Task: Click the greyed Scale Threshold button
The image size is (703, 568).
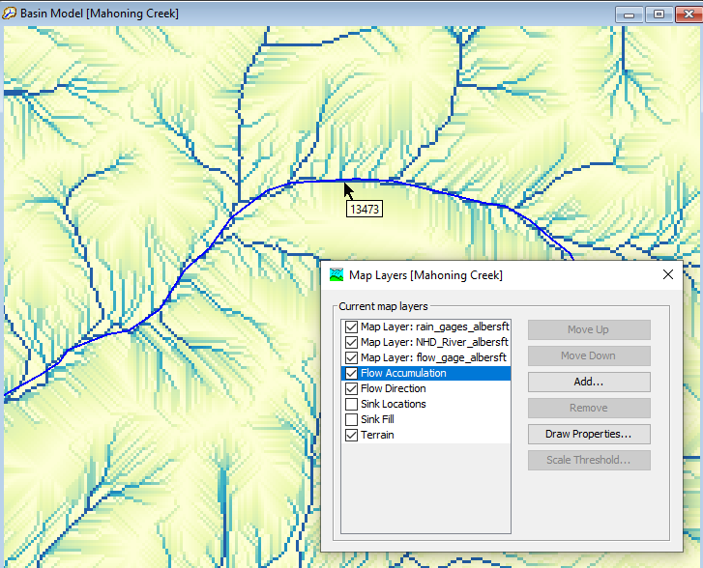Action: (x=589, y=460)
